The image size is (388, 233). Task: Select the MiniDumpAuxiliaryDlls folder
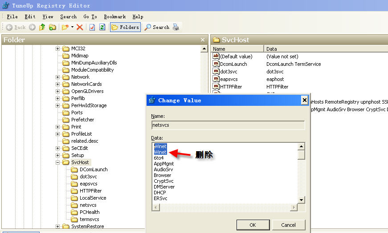coord(94,63)
